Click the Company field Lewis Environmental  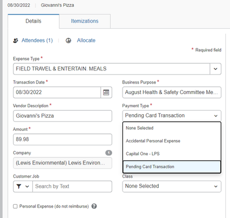coord(63,163)
